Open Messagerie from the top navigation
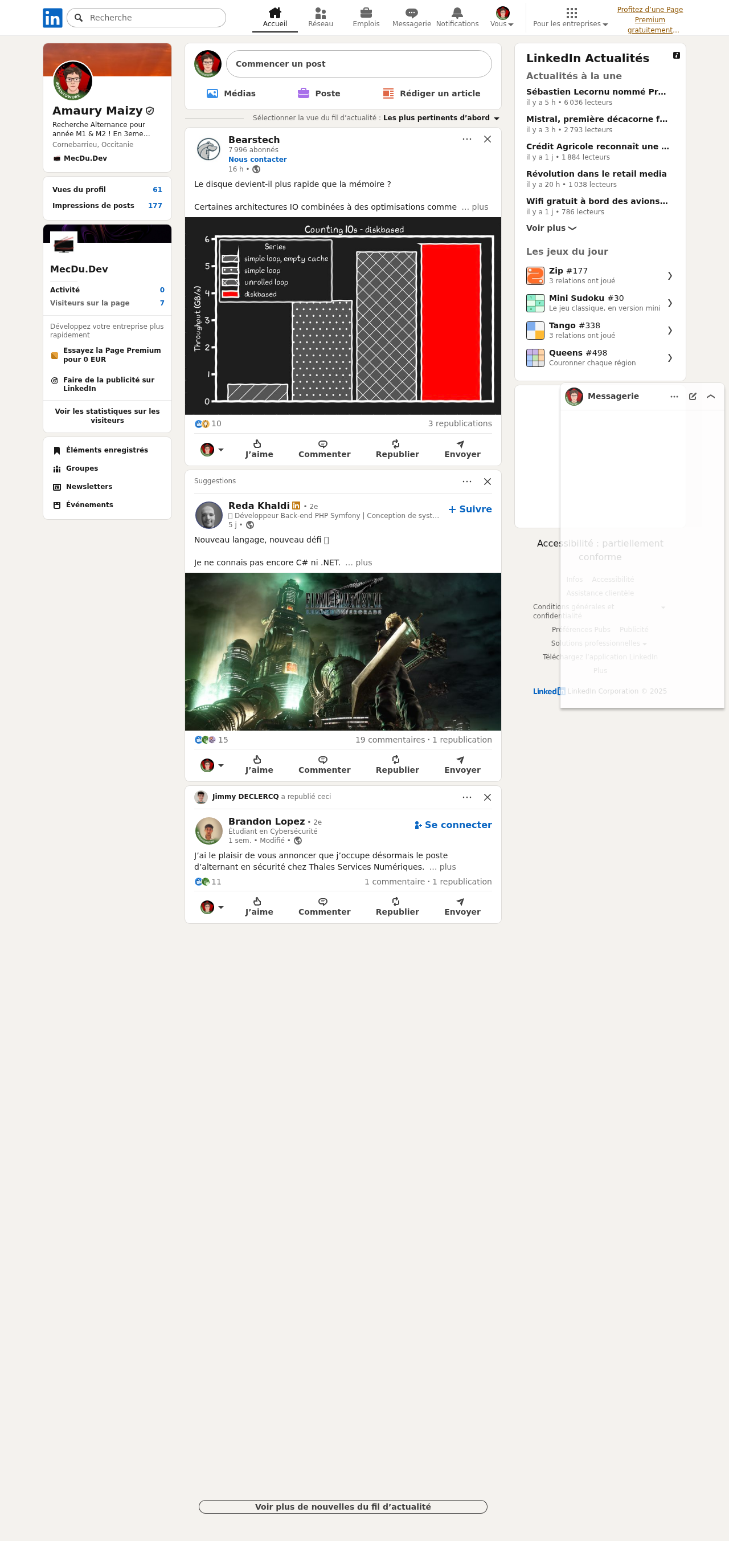This screenshot has height=1541, width=729. 411,17
